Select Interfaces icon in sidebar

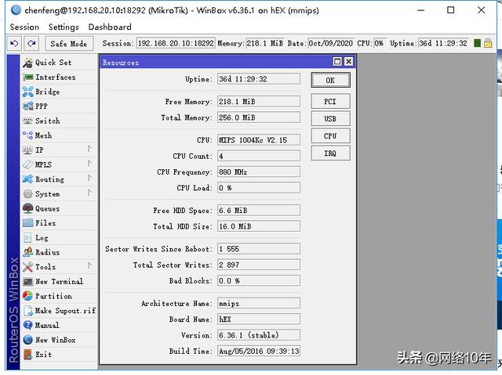tap(28, 78)
